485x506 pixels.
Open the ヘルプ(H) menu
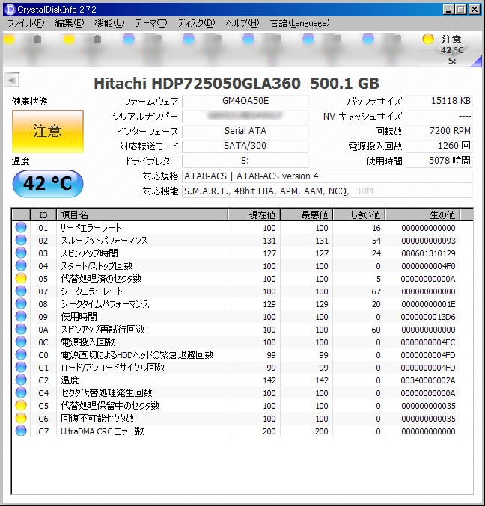coord(242,23)
